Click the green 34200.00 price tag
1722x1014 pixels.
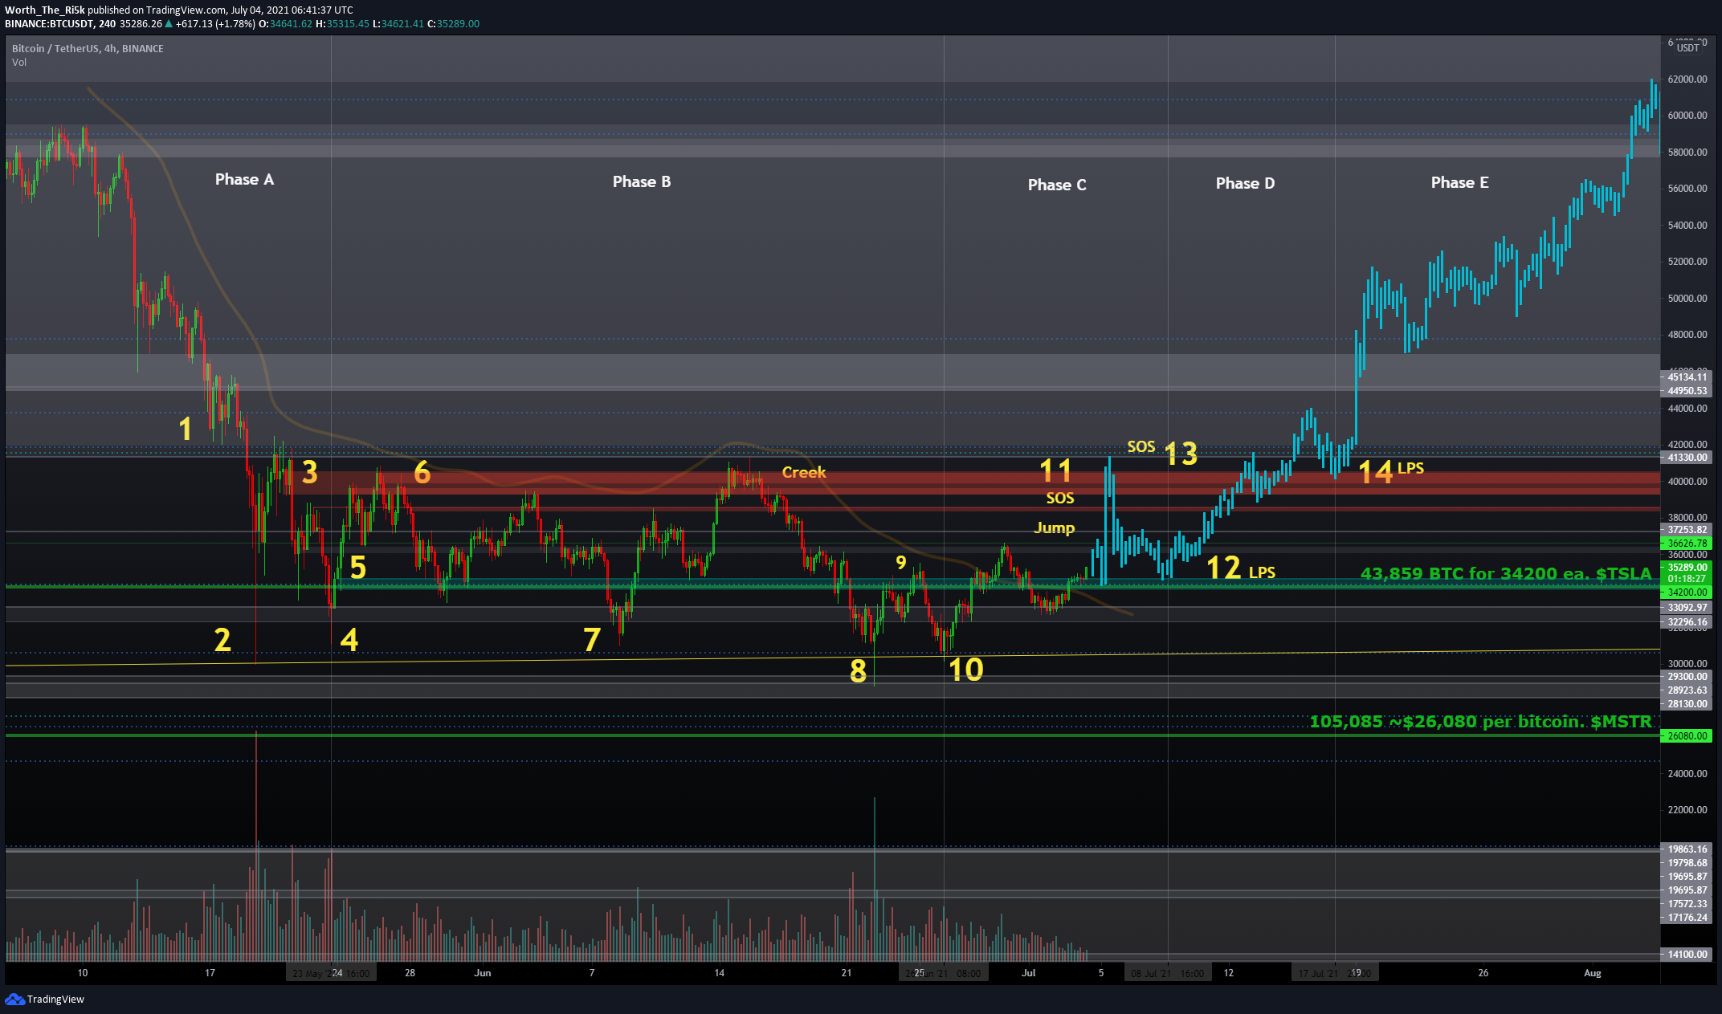(1686, 592)
